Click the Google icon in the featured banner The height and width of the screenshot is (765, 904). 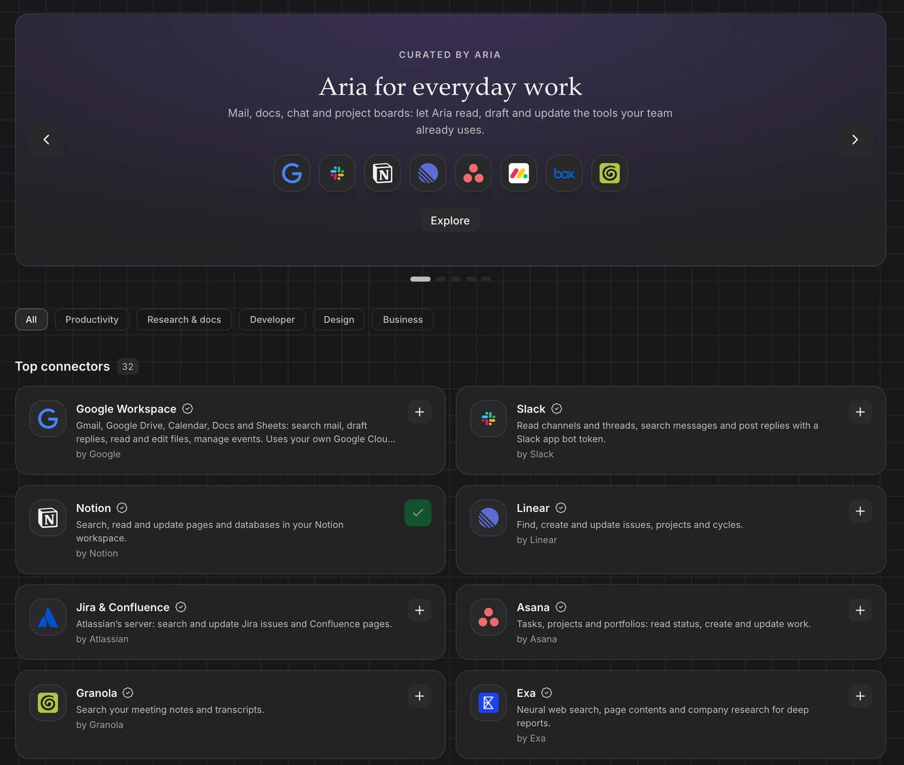pyautogui.click(x=292, y=173)
